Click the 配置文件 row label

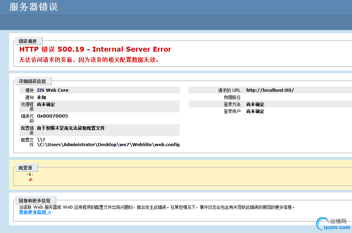[x=28, y=142]
